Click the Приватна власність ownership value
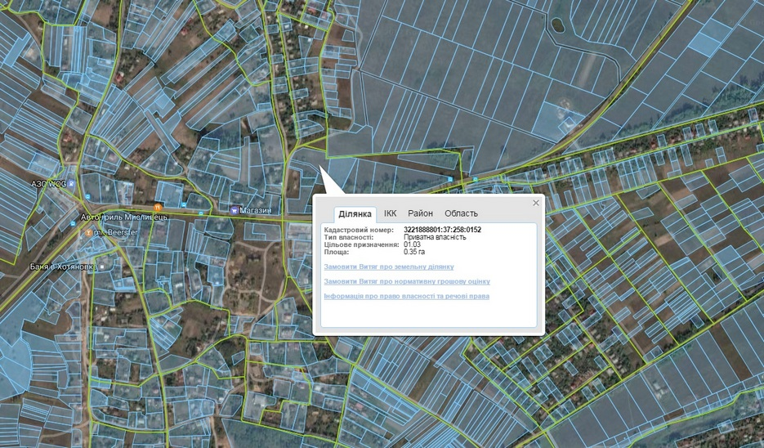764x448 pixels. (435, 237)
